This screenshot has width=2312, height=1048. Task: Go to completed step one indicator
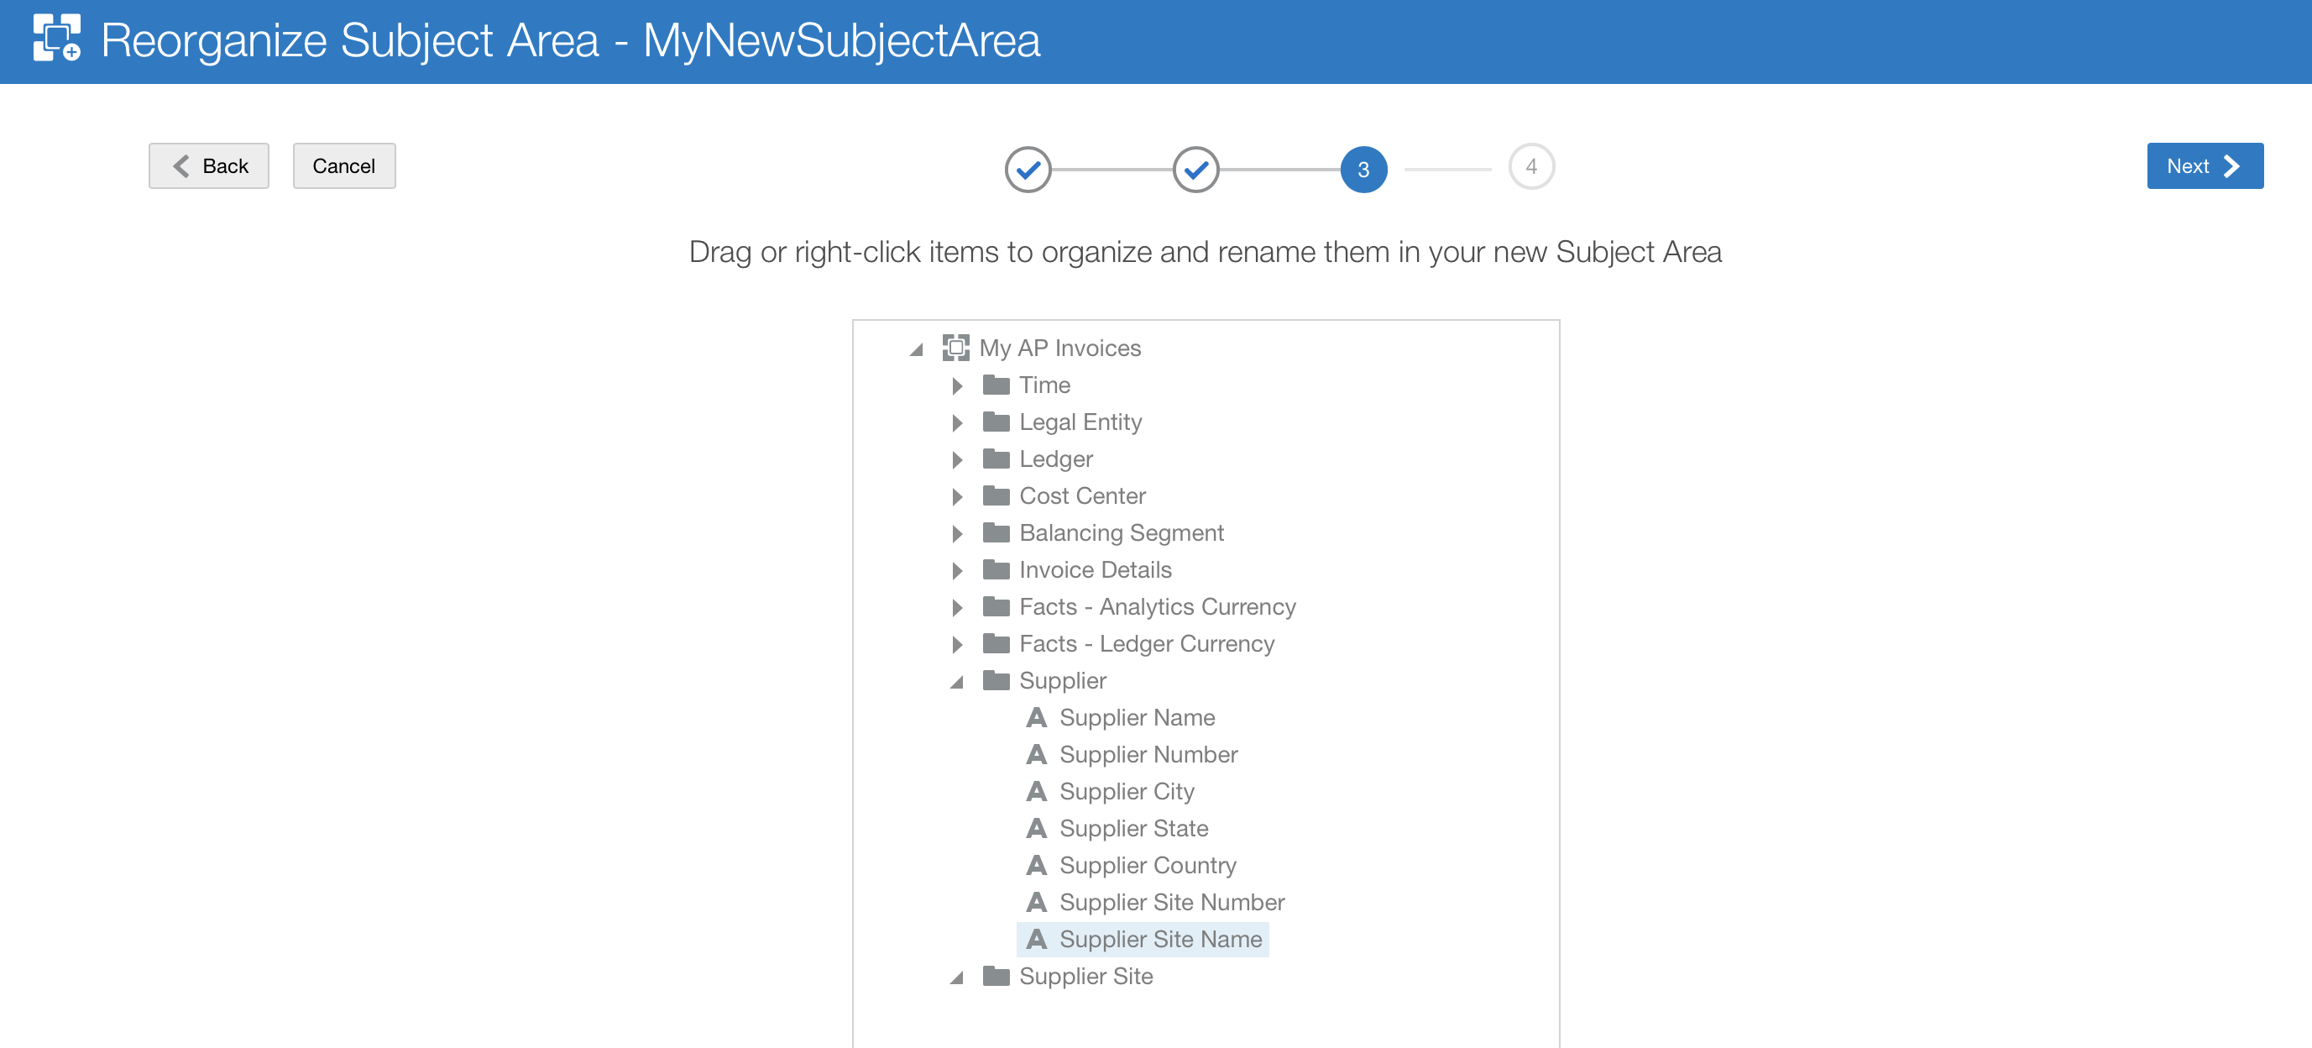1028,168
